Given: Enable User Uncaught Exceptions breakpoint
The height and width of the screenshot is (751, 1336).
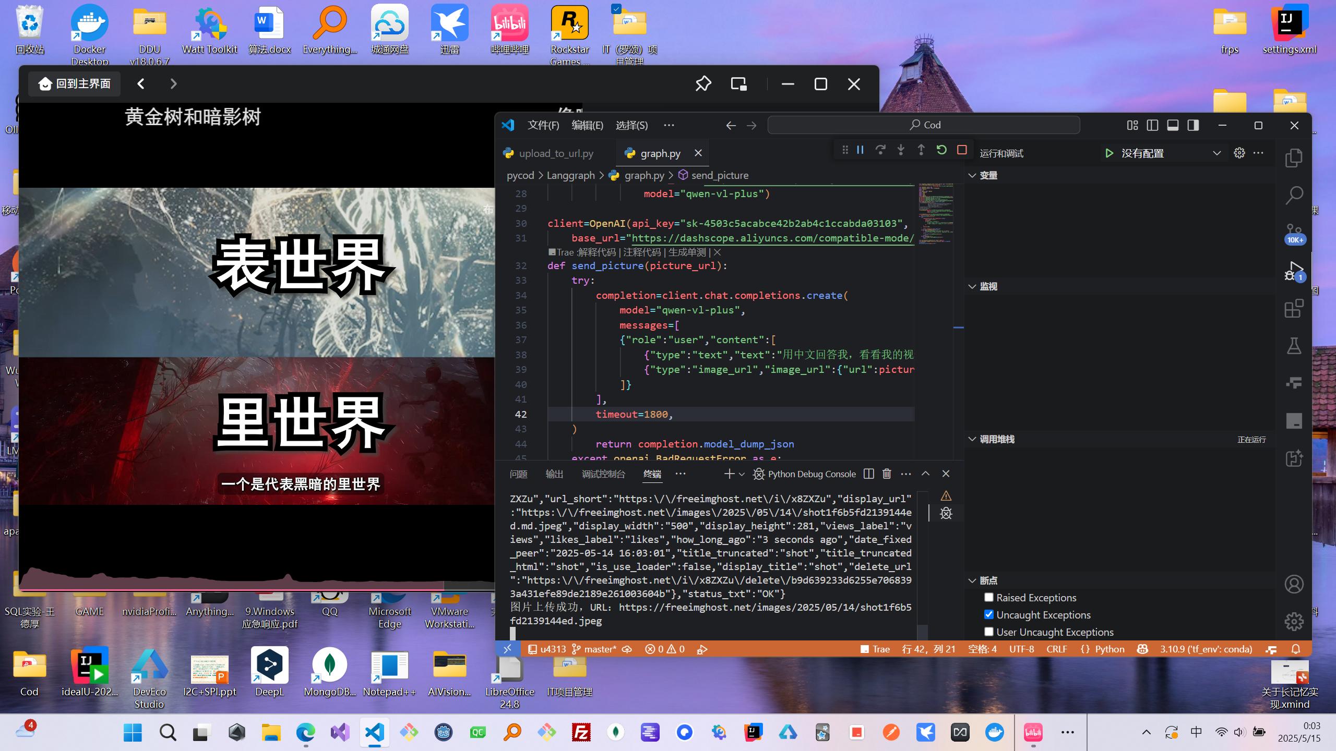Looking at the screenshot, I should 988,632.
